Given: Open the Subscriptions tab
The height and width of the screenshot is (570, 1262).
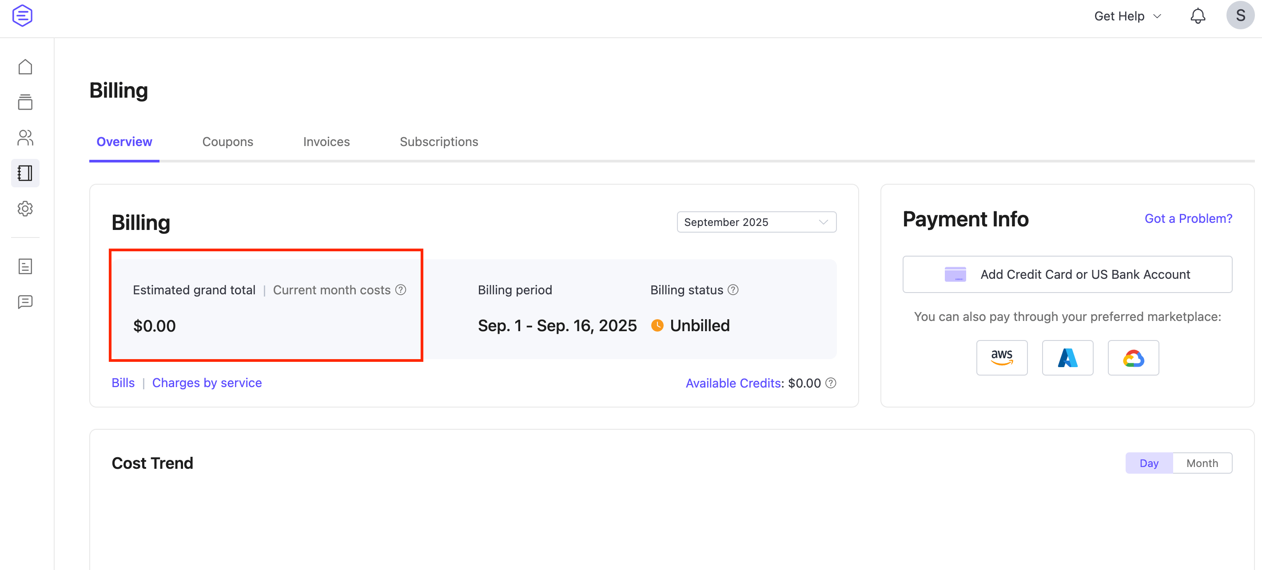Looking at the screenshot, I should tap(439, 142).
